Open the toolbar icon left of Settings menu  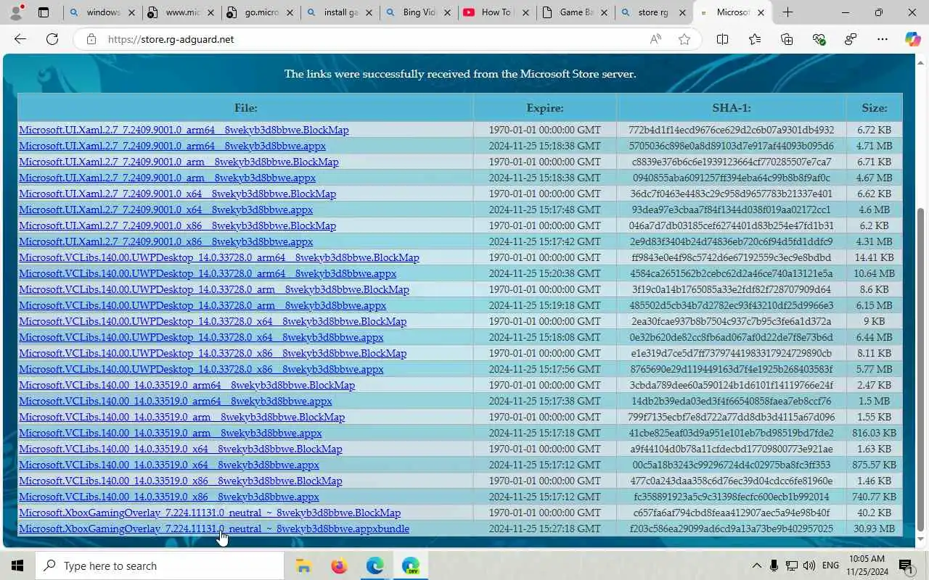(x=851, y=39)
